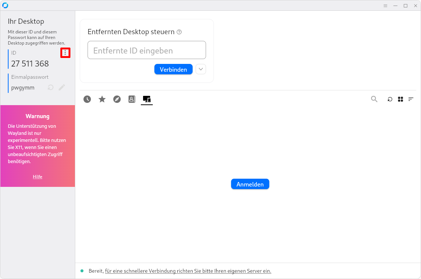The height and width of the screenshot is (279, 421).
Task: Refresh the device list
Action: [390, 99]
